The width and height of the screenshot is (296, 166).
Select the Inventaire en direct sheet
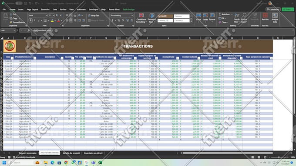click(x=93, y=153)
